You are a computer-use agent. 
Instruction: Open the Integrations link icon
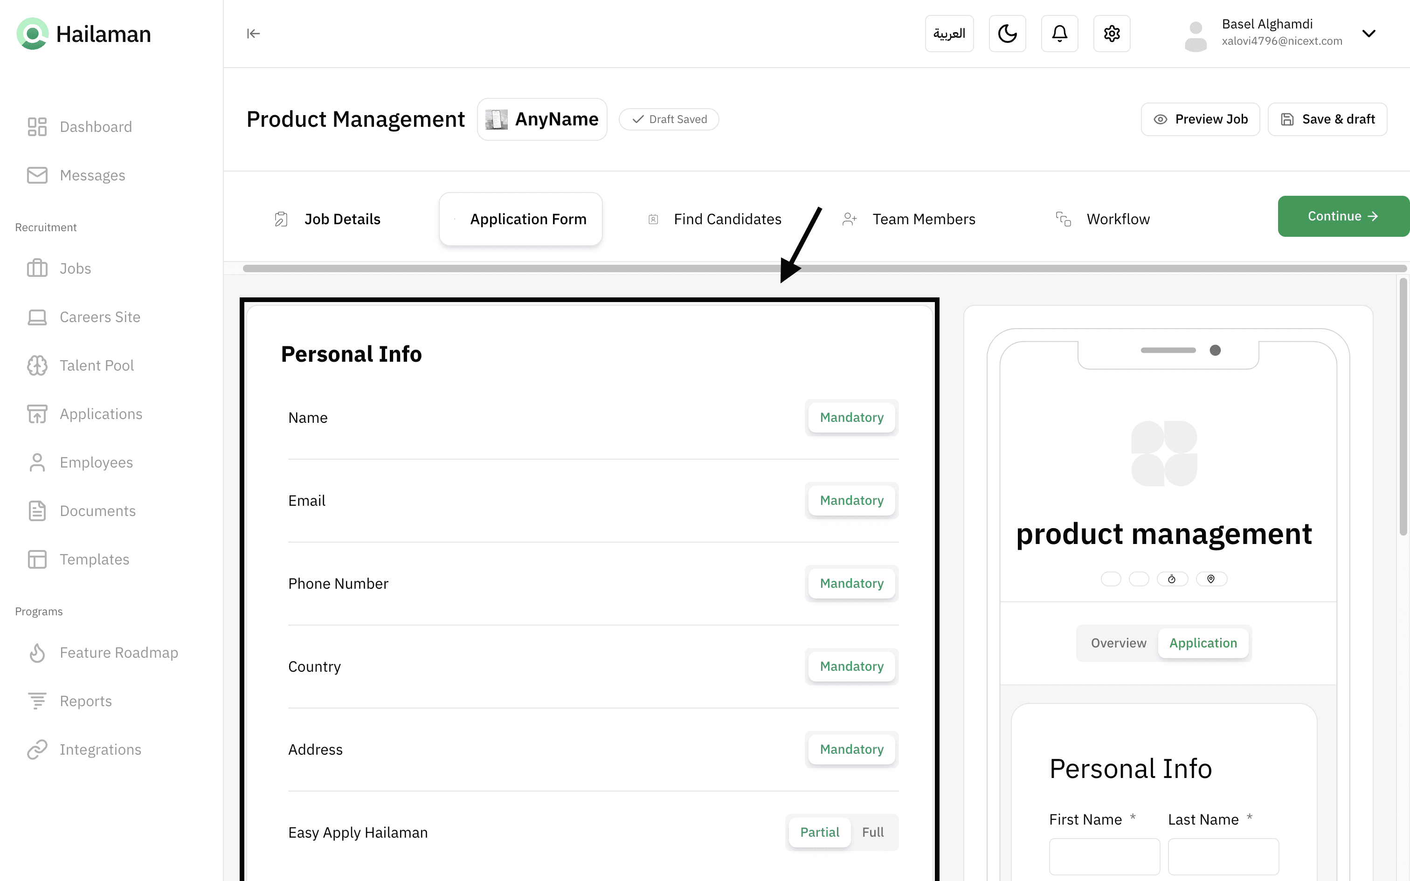(37, 750)
